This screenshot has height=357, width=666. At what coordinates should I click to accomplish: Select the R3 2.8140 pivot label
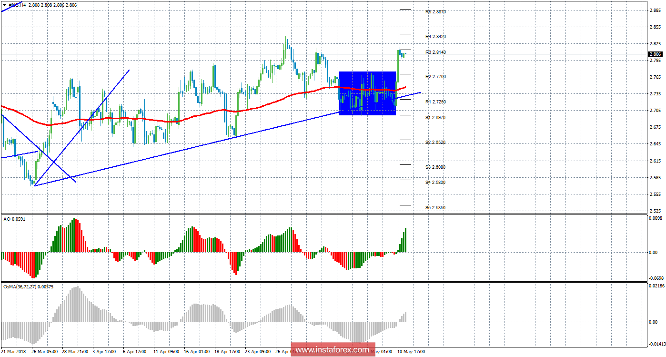435,52
